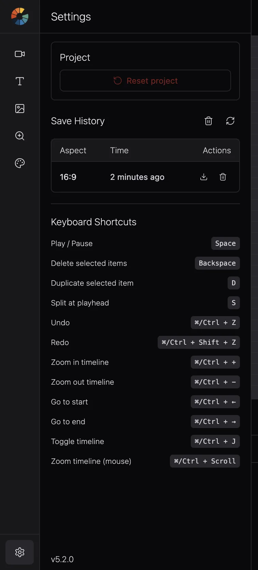The height and width of the screenshot is (570, 258).
Task: Refresh the save history list
Action: click(x=230, y=121)
